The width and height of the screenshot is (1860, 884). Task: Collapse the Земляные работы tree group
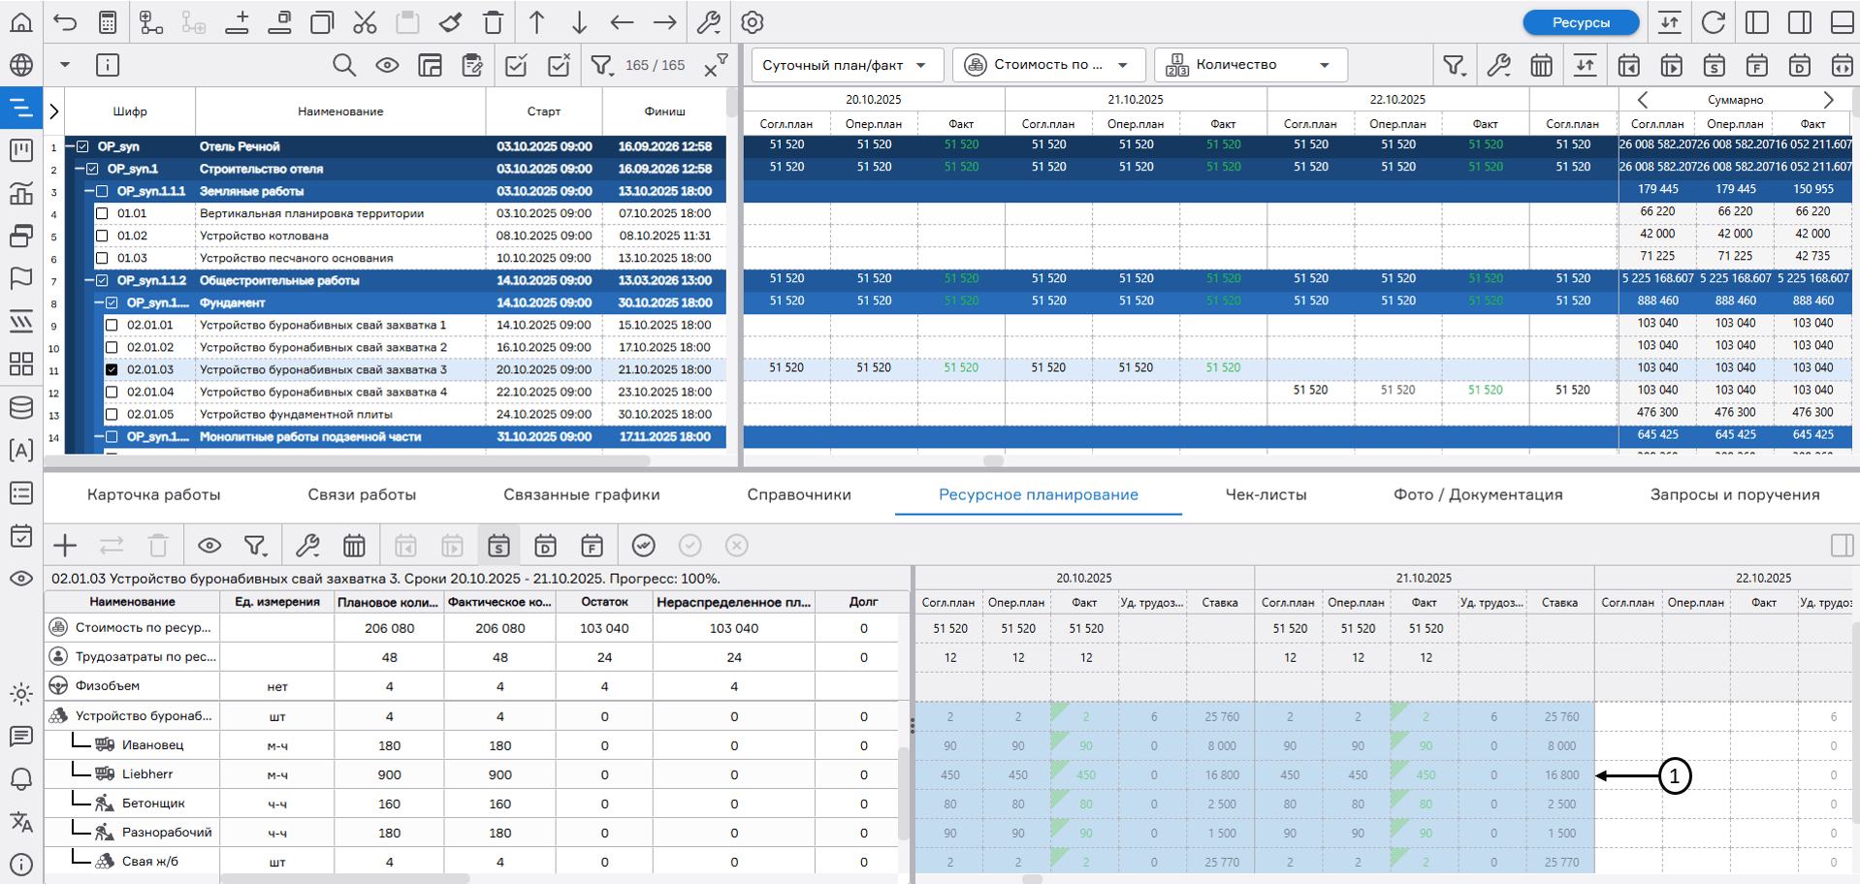(88, 191)
